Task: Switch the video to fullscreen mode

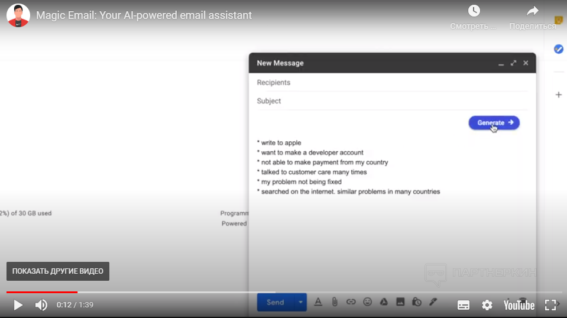Action: pyautogui.click(x=550, y=305)
